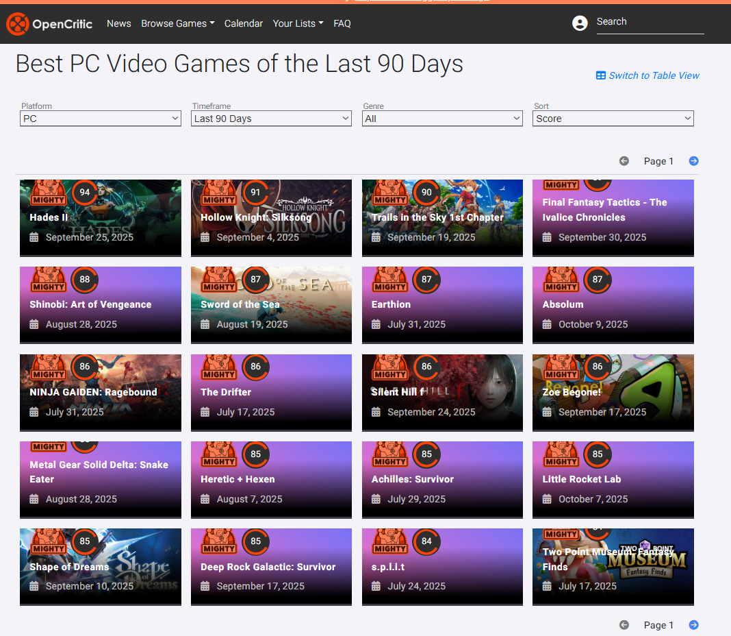Open the FAQ nav item
731x636 pixels.
click(342, 23)
